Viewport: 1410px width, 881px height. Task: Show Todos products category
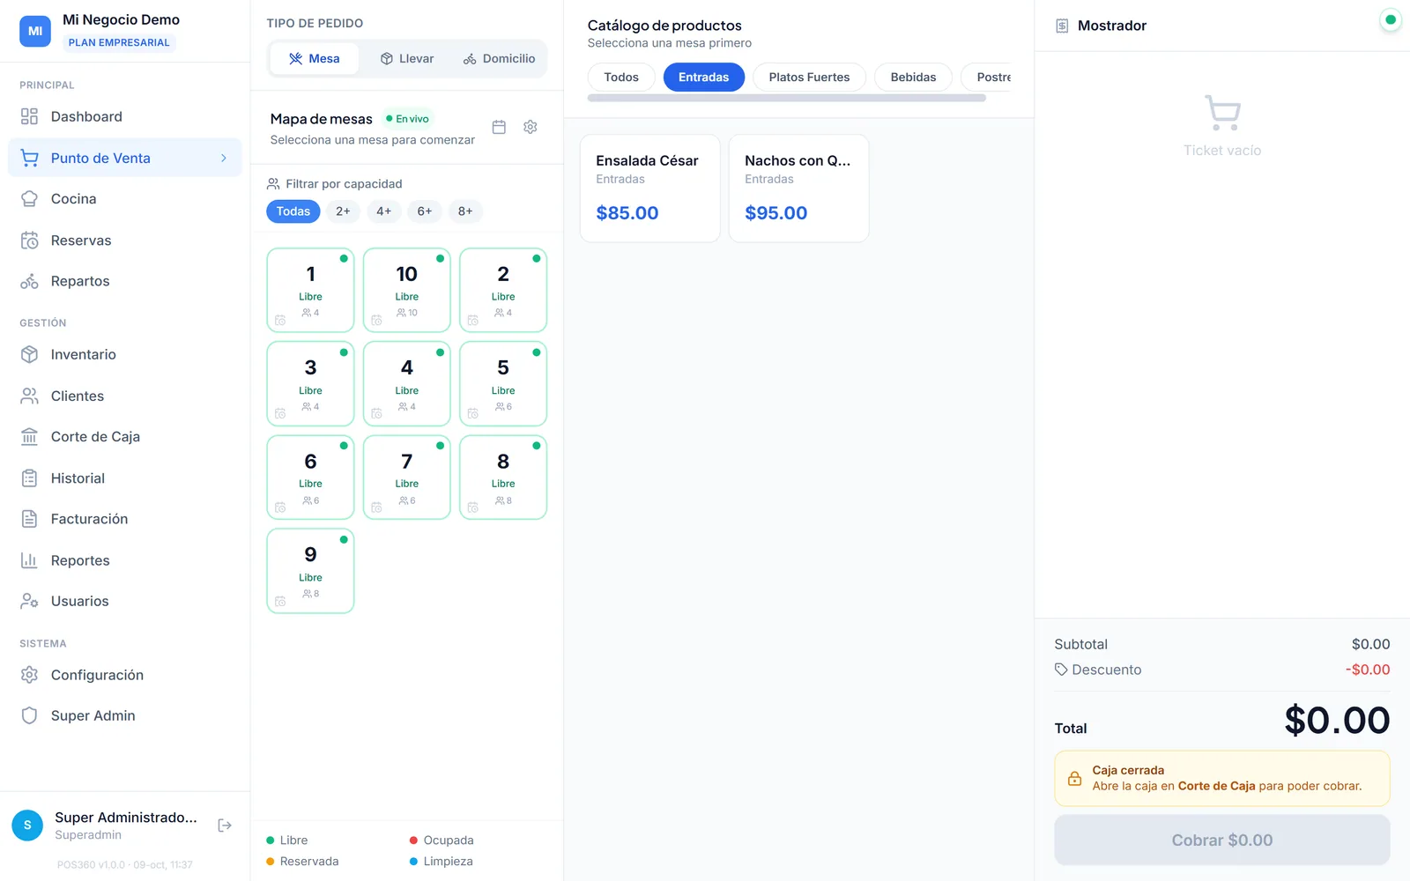(621, 78)
